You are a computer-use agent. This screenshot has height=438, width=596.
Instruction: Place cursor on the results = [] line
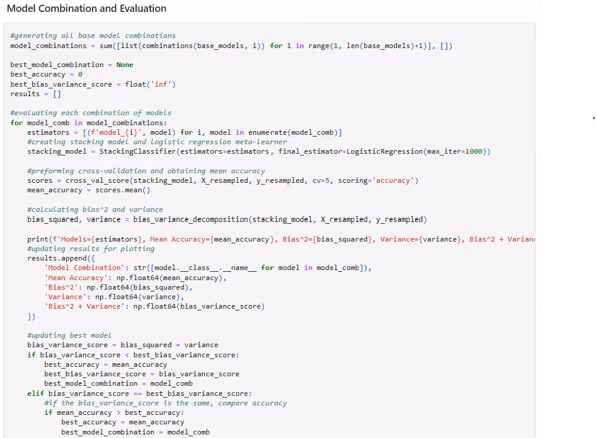(36, 94)
